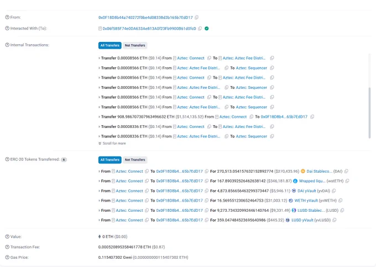The height and width of the screenshot is (267, 376).
Task: Click the LUSD Stablecoin token logo
Action: (x=294, y=210)
